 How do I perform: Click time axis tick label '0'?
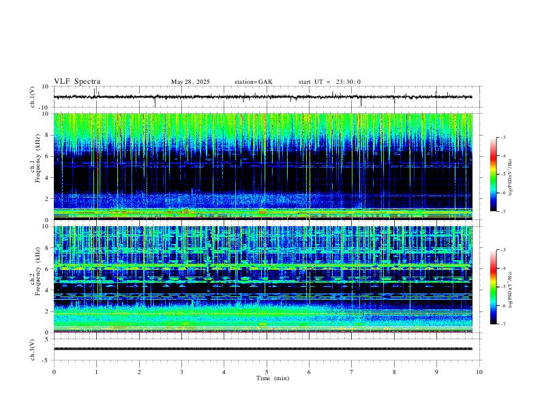click(54, 372)
